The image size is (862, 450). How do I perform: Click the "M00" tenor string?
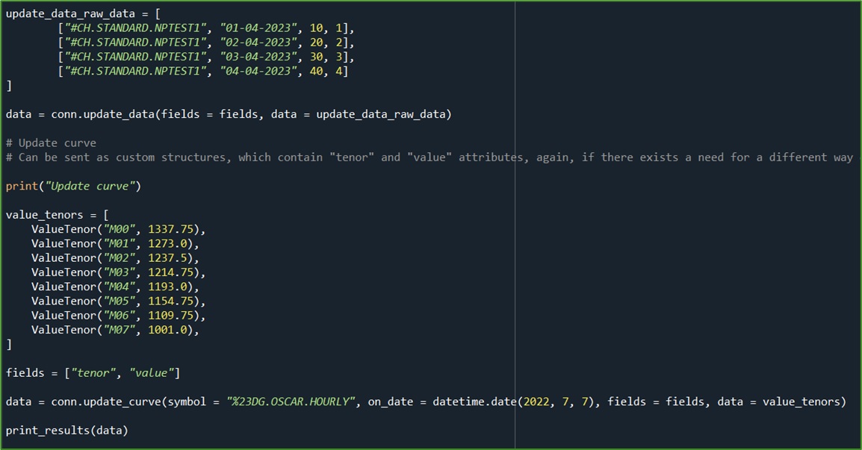pos(120,229)
